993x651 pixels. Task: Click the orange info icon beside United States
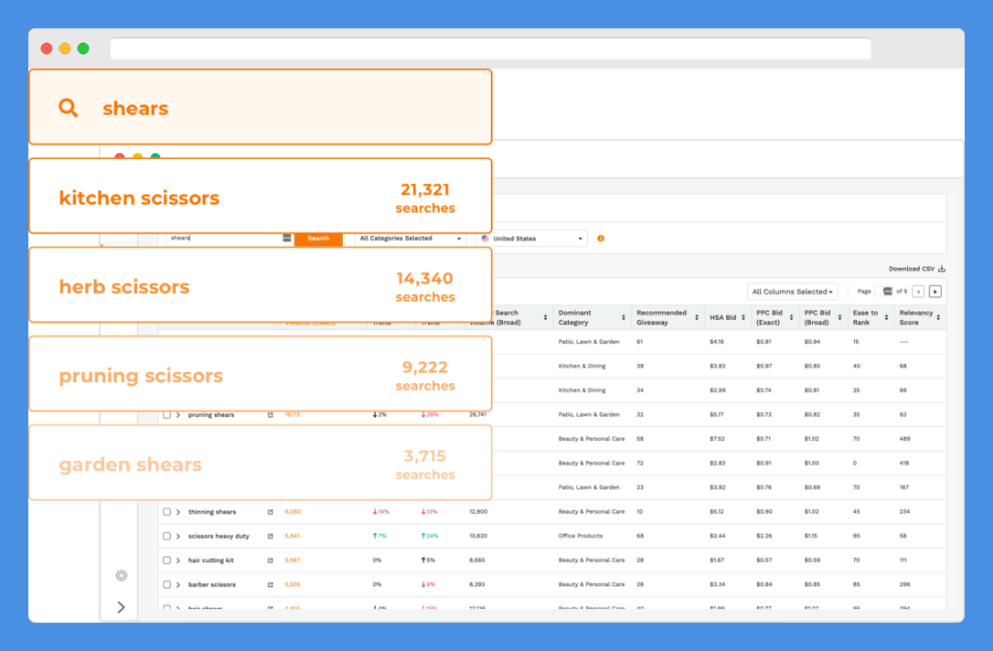click(x=601, y=239)
